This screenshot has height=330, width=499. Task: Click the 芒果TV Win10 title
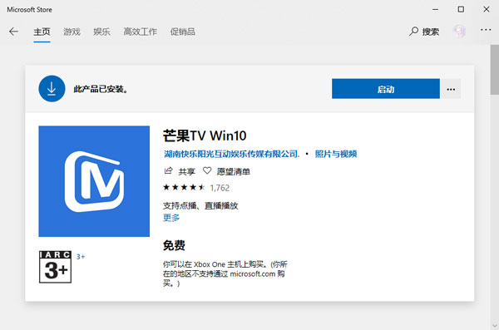pos(205,135)
